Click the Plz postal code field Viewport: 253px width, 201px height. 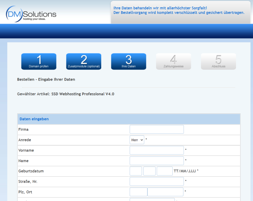tap(138, 192)
